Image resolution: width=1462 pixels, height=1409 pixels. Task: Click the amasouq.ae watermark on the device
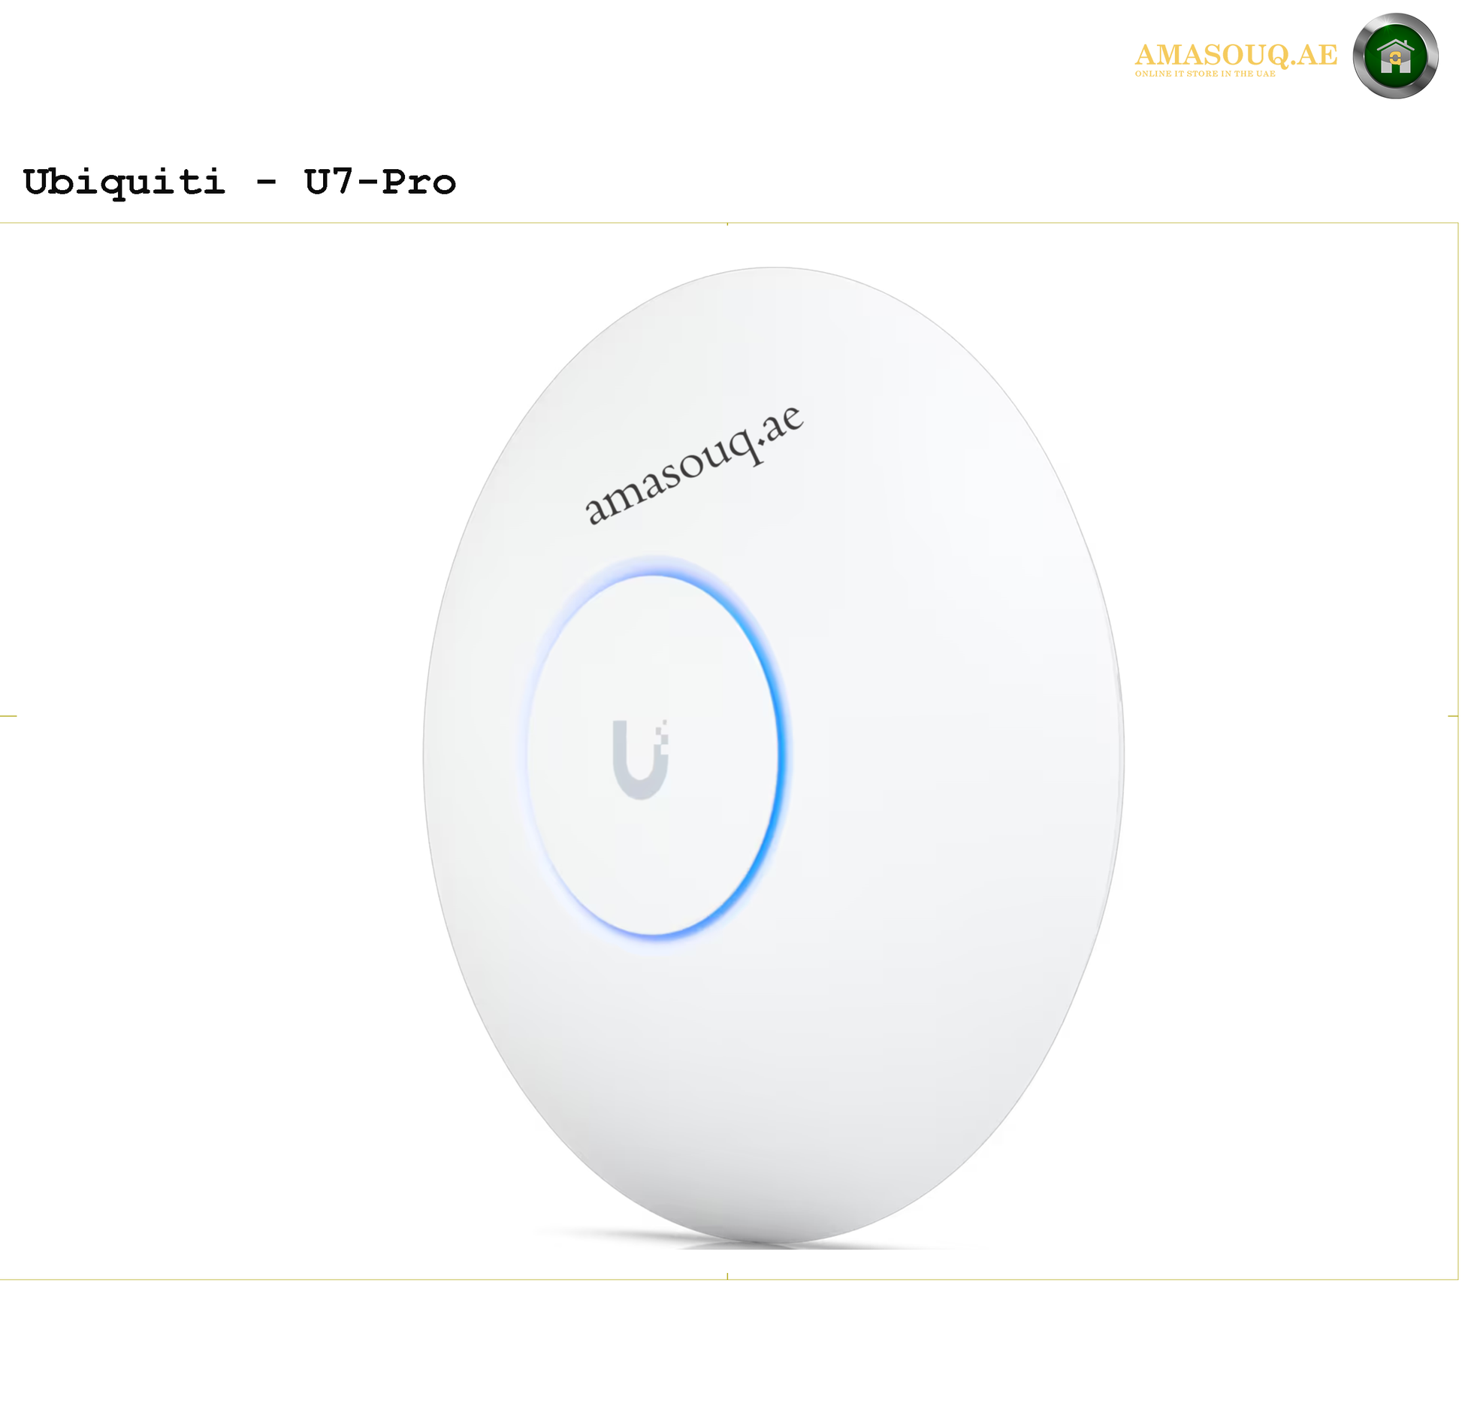[695, 464]
